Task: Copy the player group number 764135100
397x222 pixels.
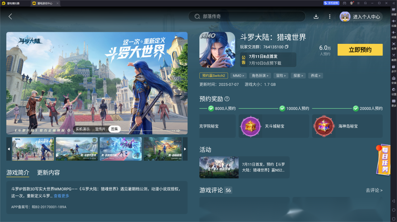Action: coord(286,47)
